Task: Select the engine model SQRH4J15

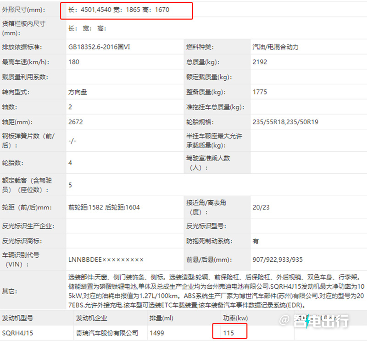Action: point(17,333)
